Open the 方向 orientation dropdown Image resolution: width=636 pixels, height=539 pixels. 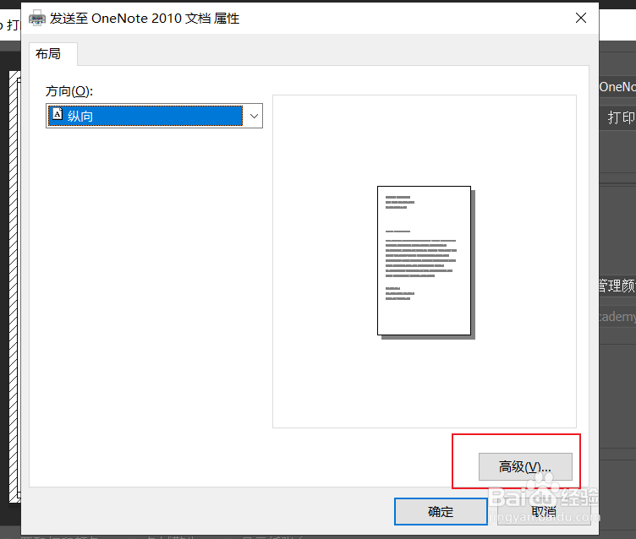pyautogui.click(x=154, y=116)
